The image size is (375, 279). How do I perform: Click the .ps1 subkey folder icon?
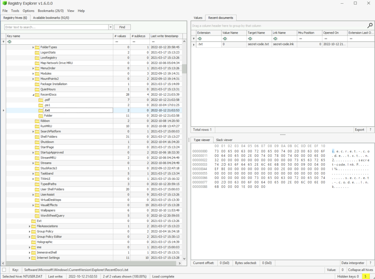coord(41,105)
